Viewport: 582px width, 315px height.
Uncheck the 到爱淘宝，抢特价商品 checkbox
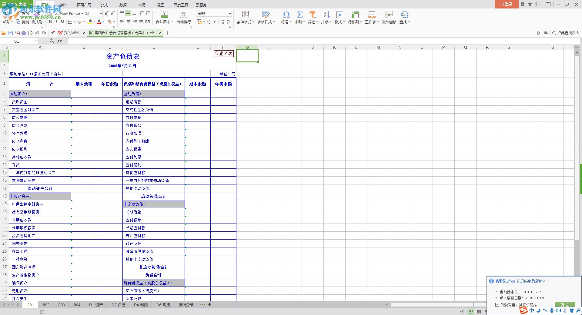pyautogui.click(x=497, y=305)
